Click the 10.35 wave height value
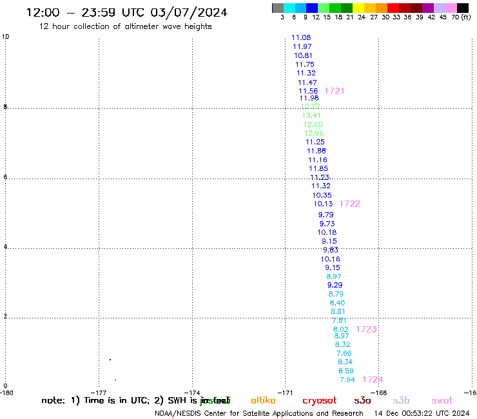The height and width of the screenshot is (419, 477). coord(322,196)
